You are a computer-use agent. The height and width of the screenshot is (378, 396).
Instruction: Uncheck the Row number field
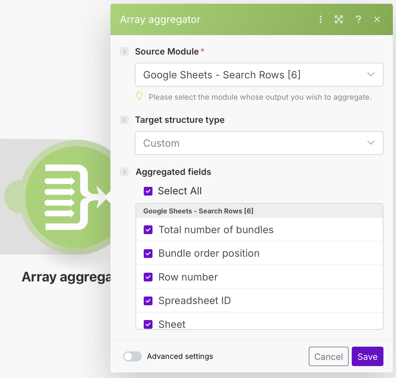[x=148, y=277]
